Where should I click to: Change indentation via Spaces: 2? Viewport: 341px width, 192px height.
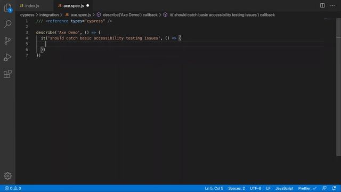point(237,188)
